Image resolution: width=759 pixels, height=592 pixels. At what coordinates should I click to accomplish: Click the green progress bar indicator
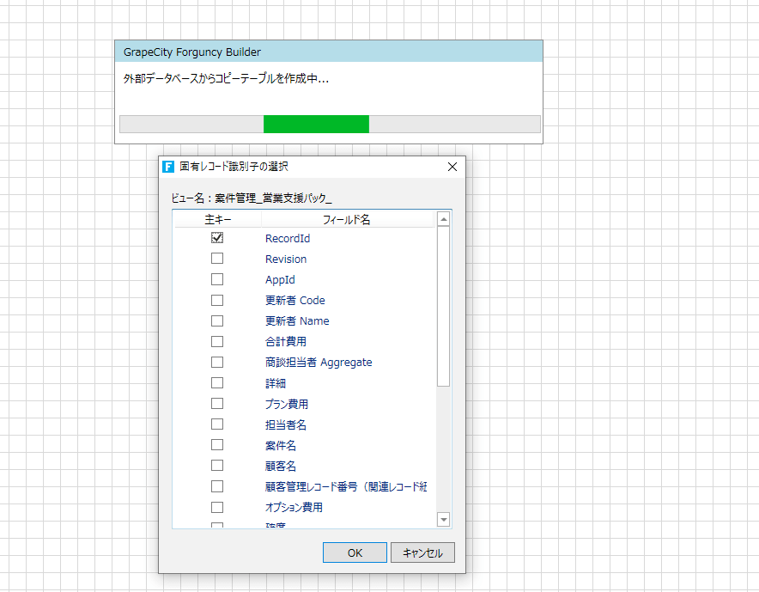pos(317,124)
